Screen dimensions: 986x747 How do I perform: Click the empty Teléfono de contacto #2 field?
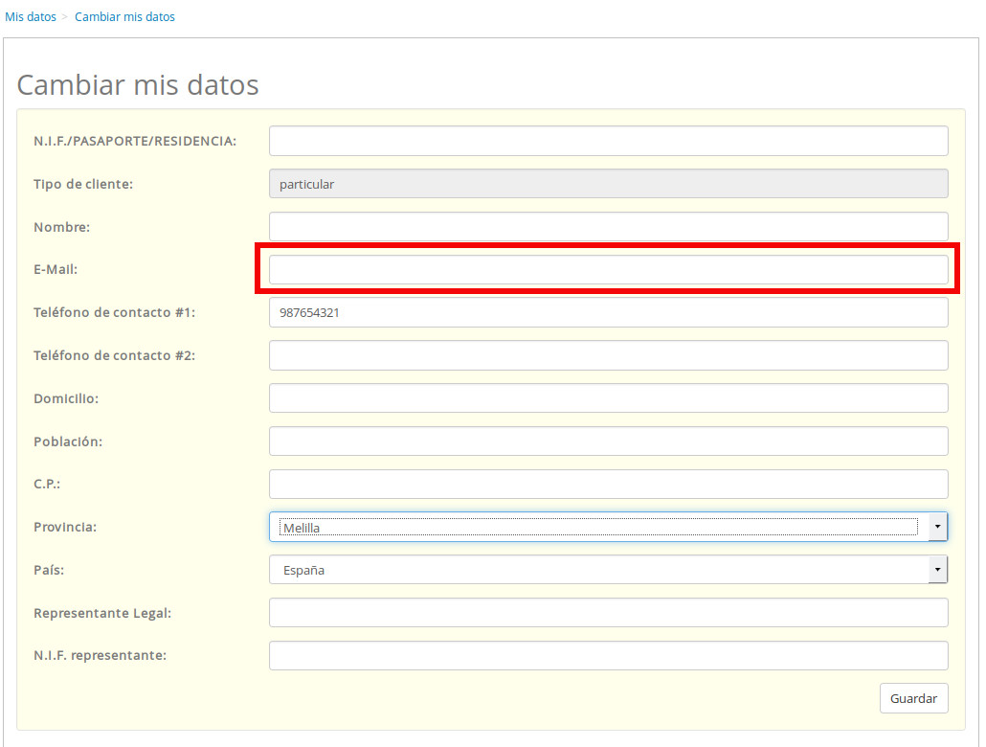(x=608, y=355)
